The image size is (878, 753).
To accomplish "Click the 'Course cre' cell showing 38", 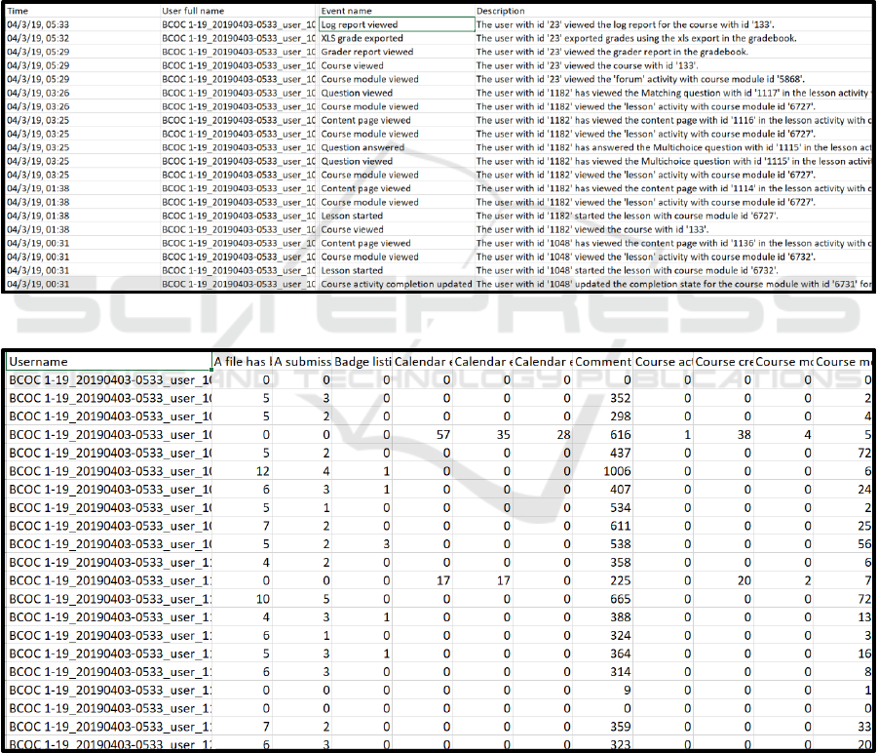I will point(724,434).
